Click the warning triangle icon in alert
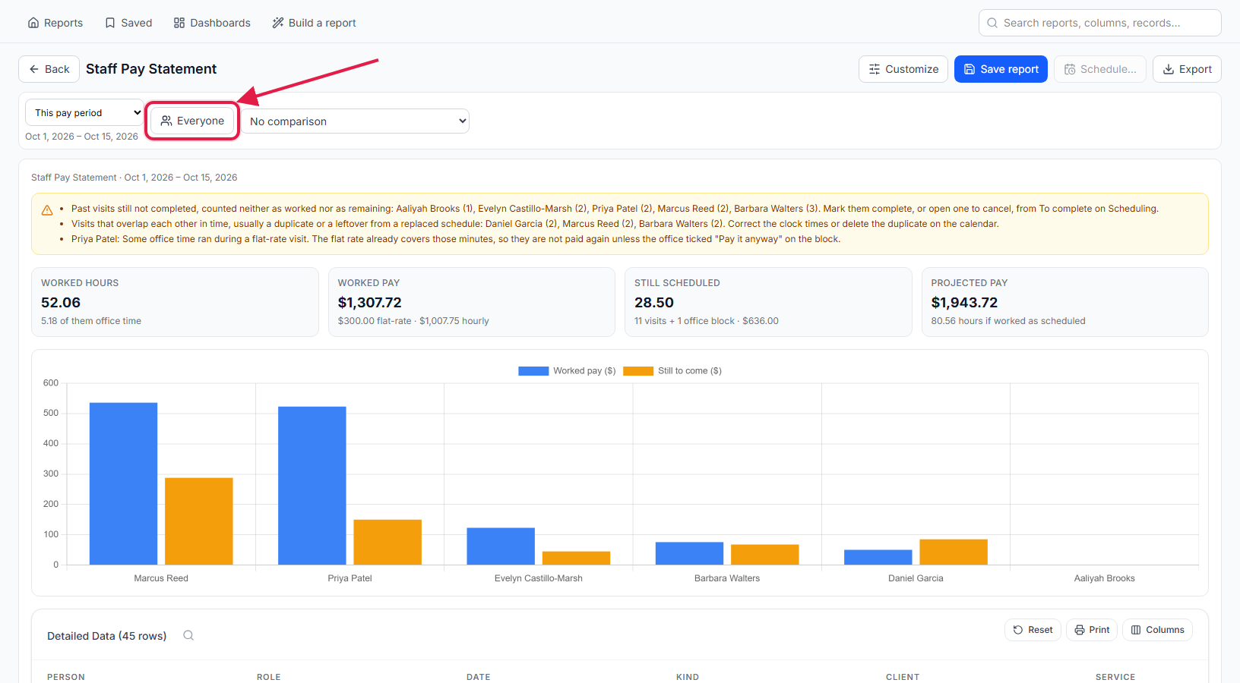Viewport: 1240px width, 683px height. (x=47, y=210)
